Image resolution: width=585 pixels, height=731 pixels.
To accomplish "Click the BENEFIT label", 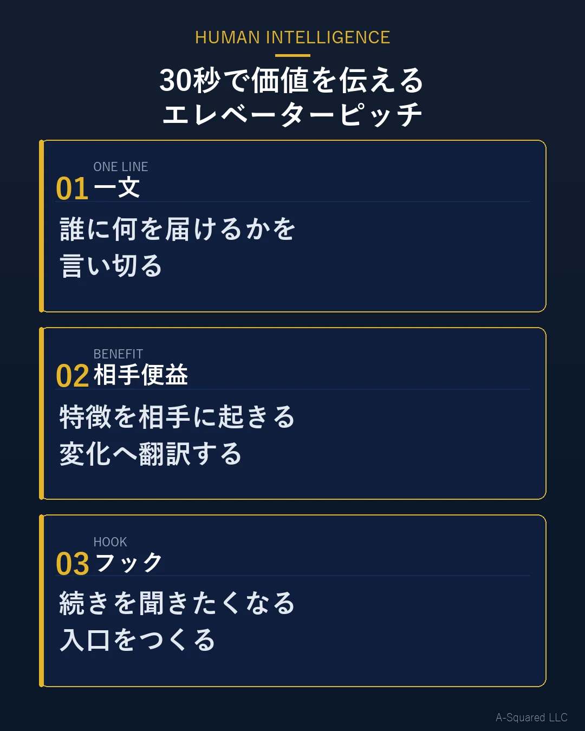I will (118, 354).
